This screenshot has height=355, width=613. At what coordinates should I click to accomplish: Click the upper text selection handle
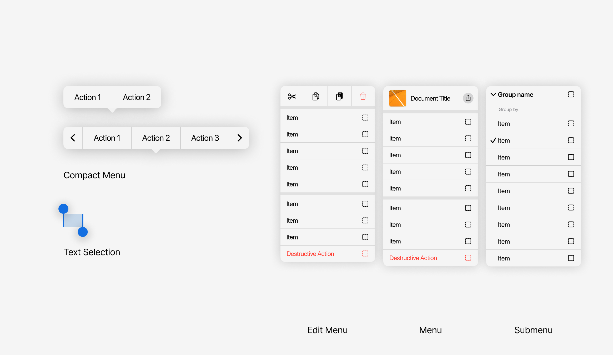pos(63,209)
